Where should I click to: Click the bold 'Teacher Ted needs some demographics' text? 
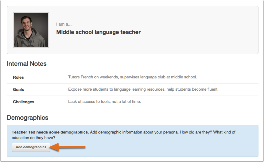50,132
